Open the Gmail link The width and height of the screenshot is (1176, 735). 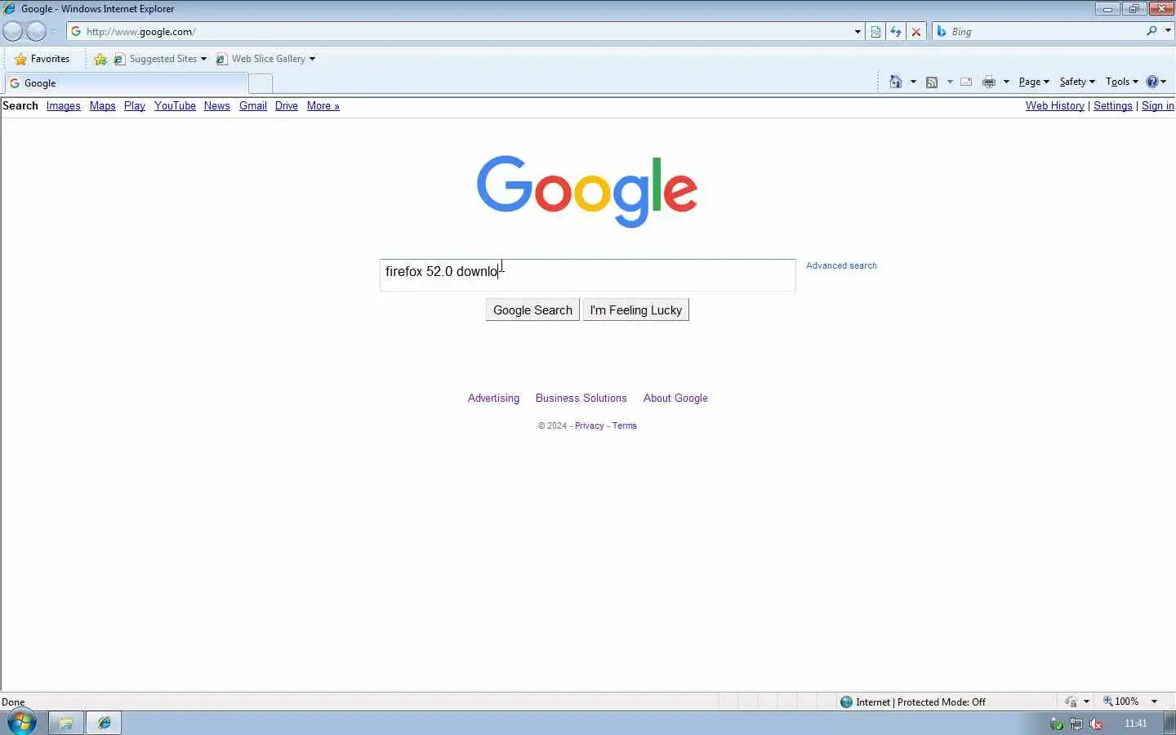click(253, 106)
